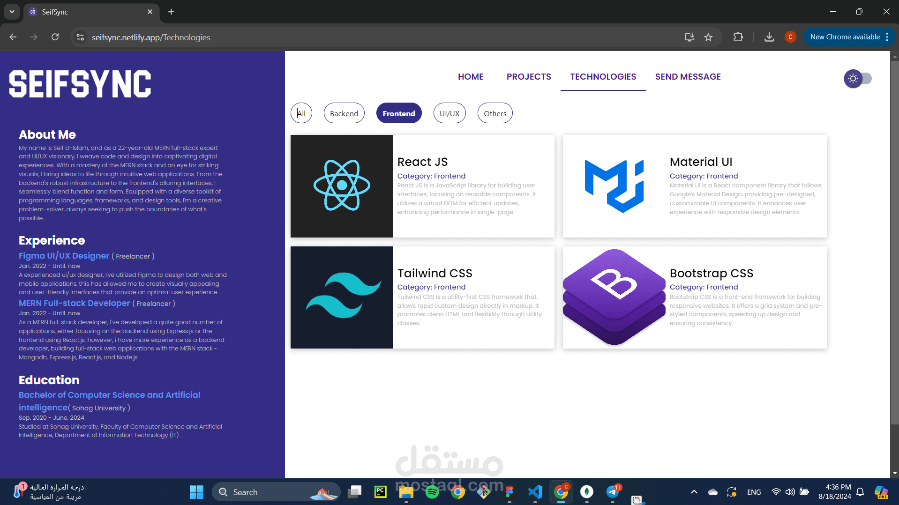899x505 pixels.
Task: Open the Chrome profile avatar
Action: click(790, 37)
